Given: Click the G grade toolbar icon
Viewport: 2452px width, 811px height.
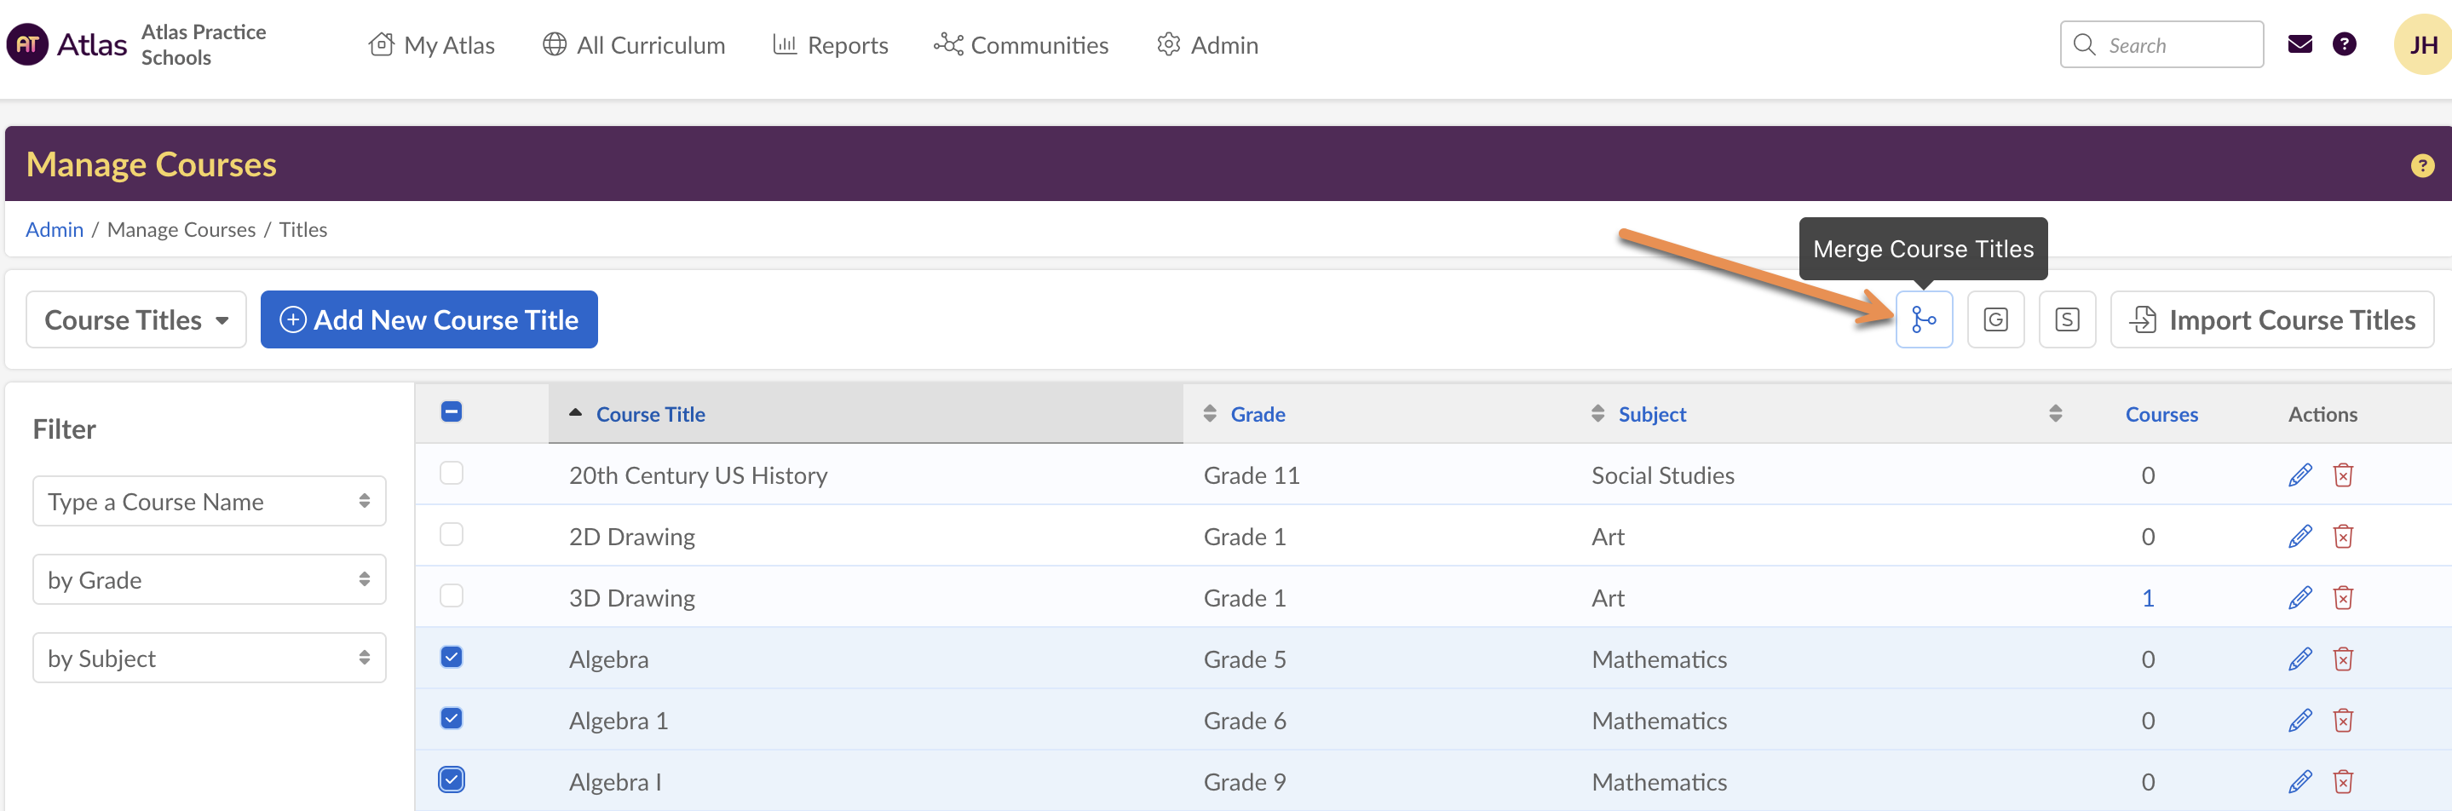Looking at the screenshot, I should [1995, 319].
